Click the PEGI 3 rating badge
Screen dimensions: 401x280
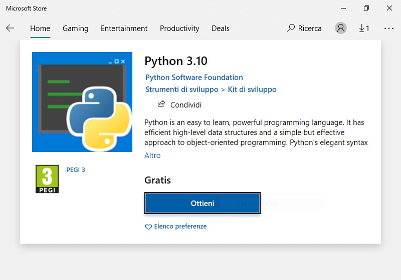pyautogui.click(x=47, y=179)
